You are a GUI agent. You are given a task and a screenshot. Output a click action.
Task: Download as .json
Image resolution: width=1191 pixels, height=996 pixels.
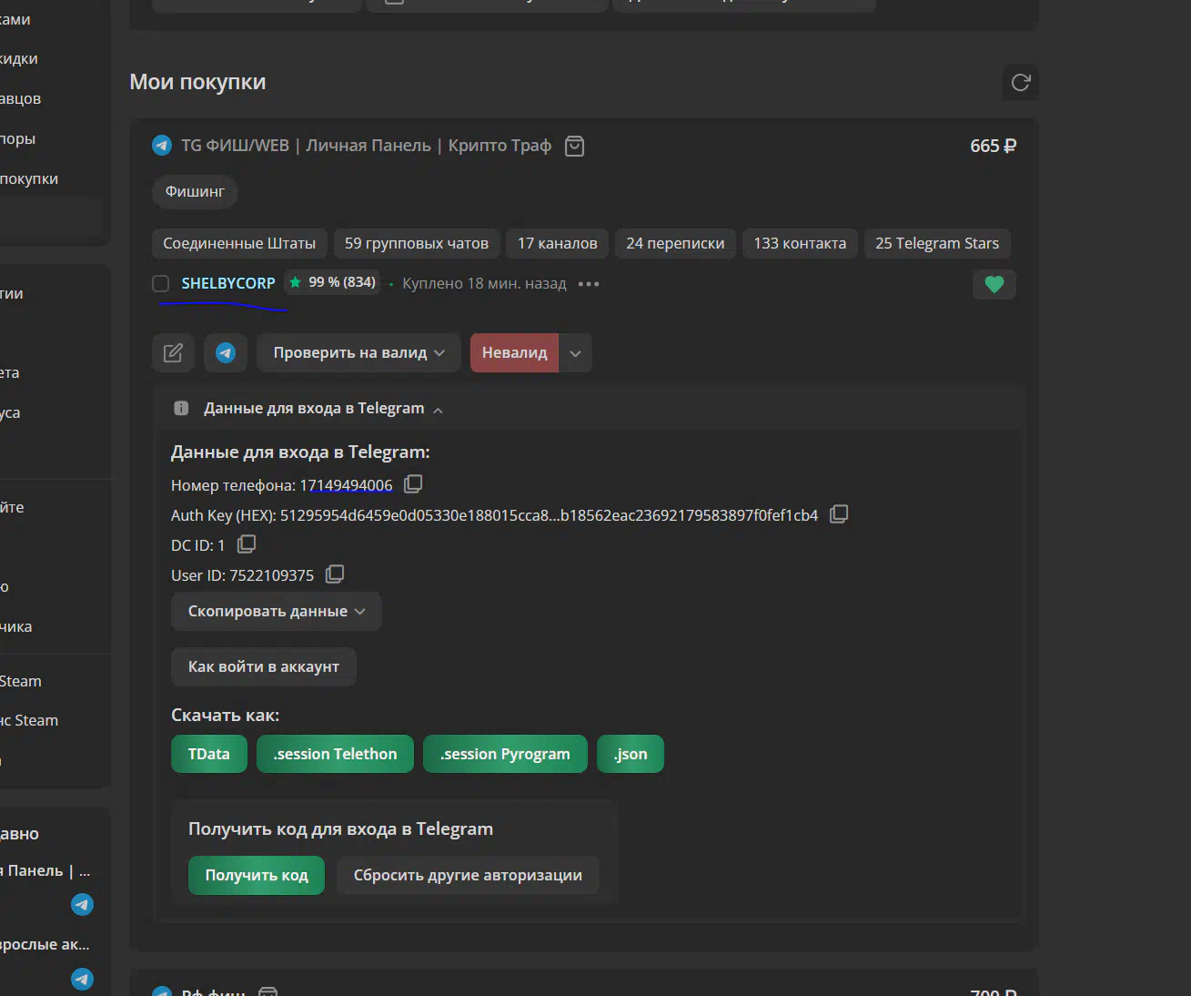631,754
